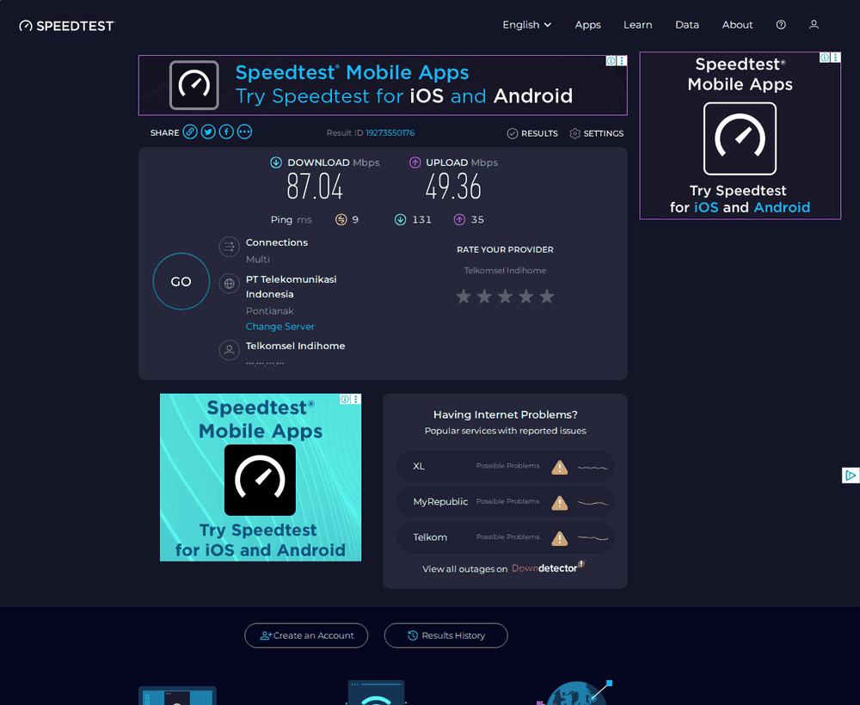Open Settings

[596, 133]
